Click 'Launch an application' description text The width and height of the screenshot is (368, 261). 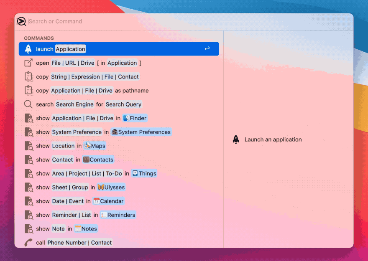click(273, 139)
